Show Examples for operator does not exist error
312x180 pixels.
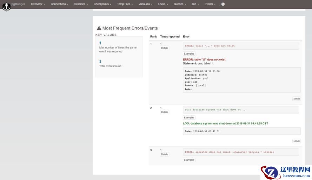(189, 160)
